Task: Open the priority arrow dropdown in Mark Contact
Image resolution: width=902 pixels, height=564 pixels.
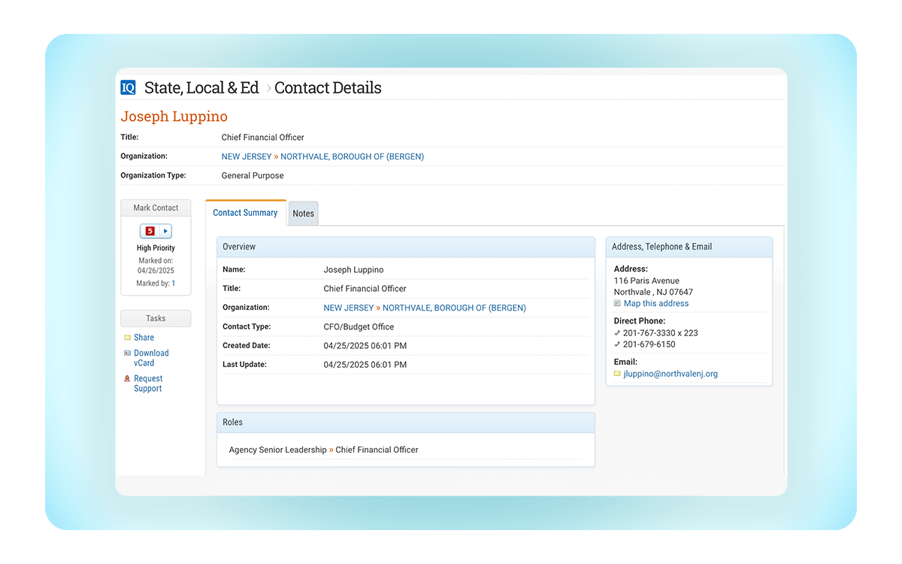Action: 165,232
